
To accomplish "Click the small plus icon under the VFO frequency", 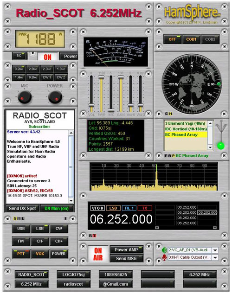I will coord(157,228).
